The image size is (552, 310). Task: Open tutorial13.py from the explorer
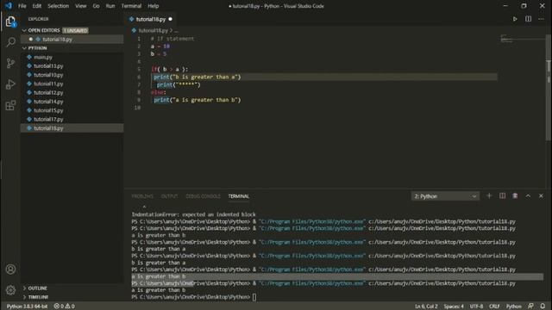click(48, 65)
